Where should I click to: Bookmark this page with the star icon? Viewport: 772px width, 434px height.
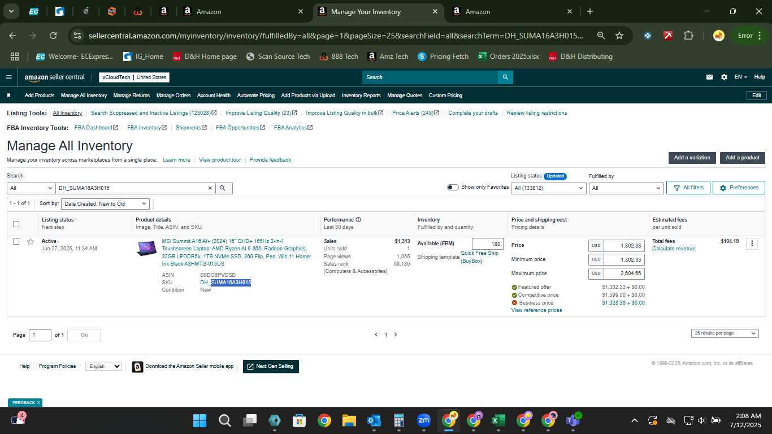(619, 36)
